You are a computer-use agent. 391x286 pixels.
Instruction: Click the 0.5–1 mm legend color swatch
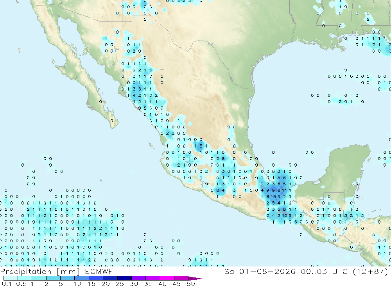[x=25, y=278]
